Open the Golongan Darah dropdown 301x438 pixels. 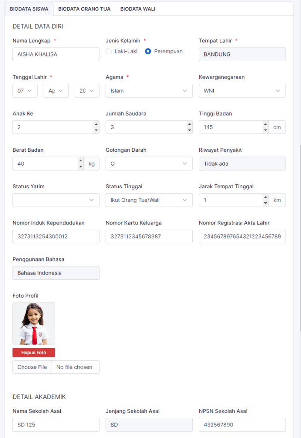point(149,163)
